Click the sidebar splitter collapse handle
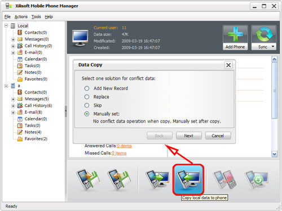This screenshot has width=282, height=211. click(66, 111)
